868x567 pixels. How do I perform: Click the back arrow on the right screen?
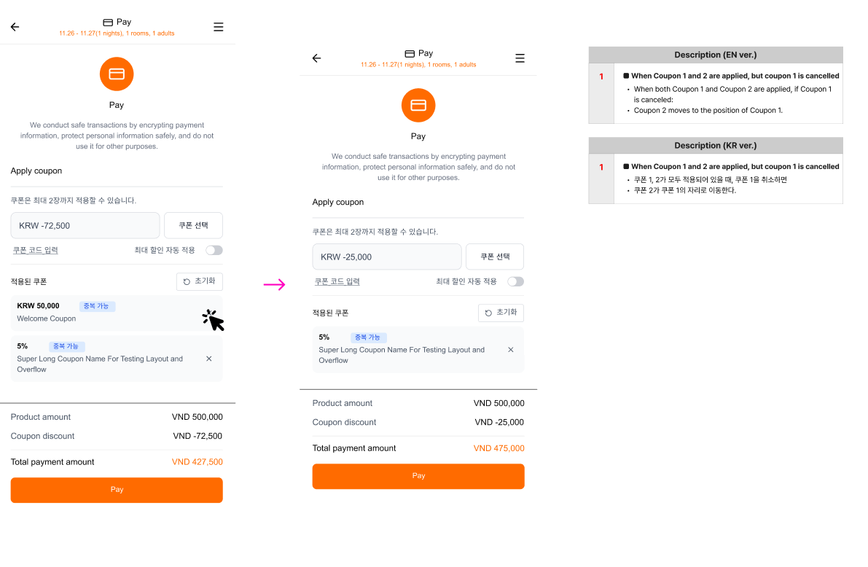(316, 58)
